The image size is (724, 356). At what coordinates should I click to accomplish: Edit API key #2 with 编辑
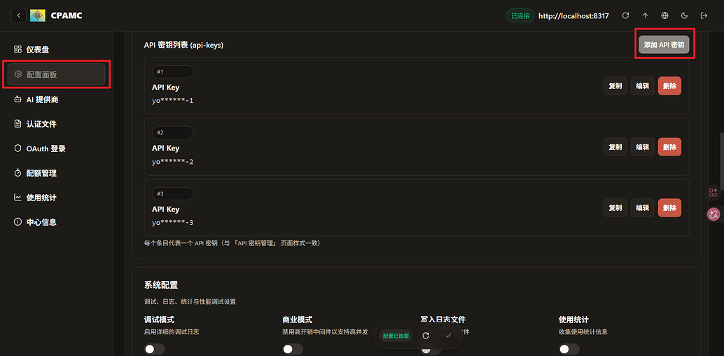(642, 147)
